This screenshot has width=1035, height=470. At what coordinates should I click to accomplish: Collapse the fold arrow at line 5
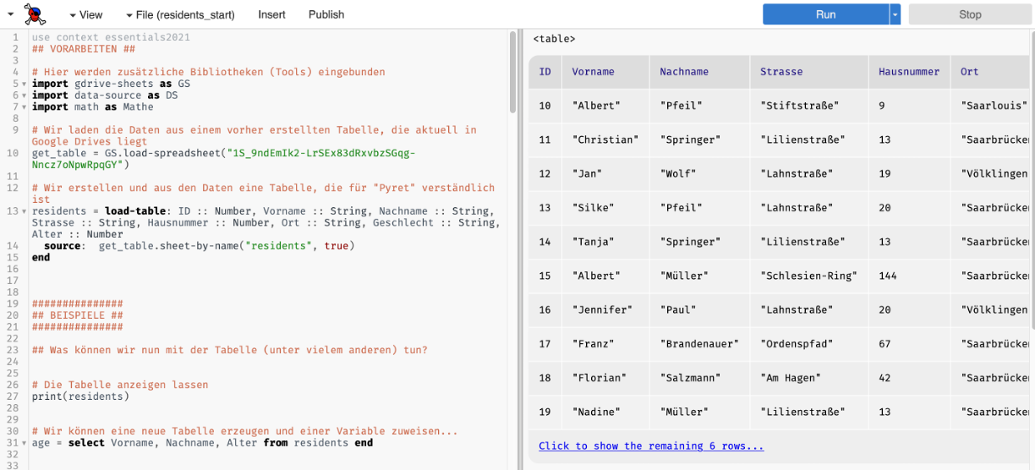tap(24, 85)
